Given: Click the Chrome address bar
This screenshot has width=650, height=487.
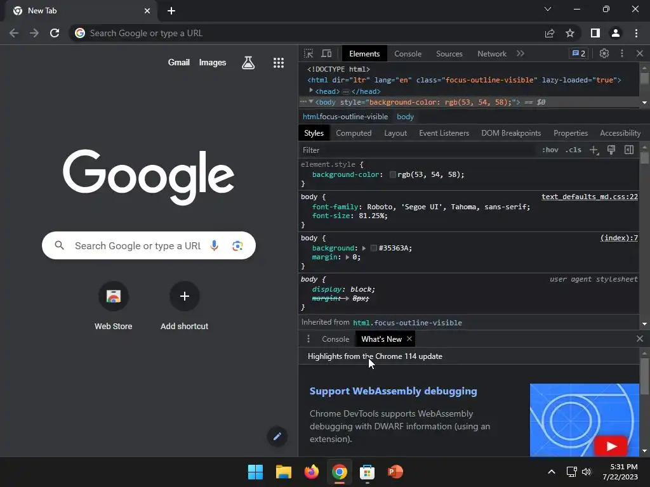Looking at the screenshot, I should point(307,33).
